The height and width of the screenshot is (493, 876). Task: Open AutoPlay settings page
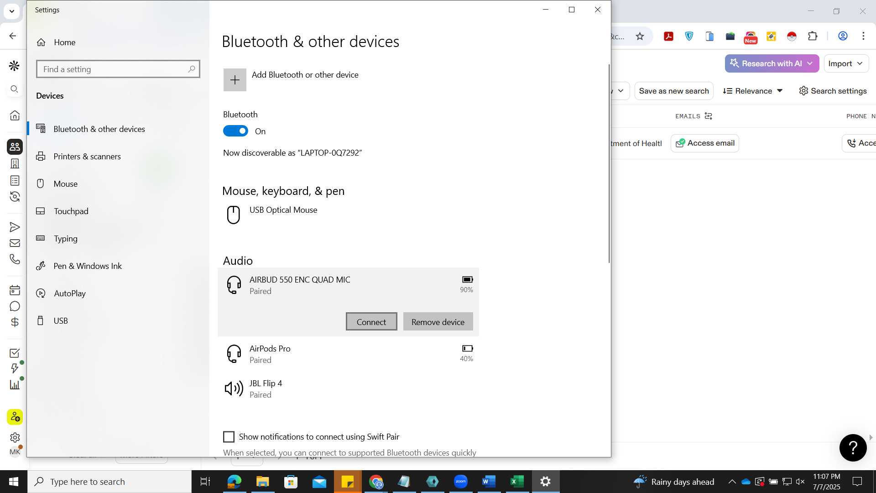coord(70,294)
